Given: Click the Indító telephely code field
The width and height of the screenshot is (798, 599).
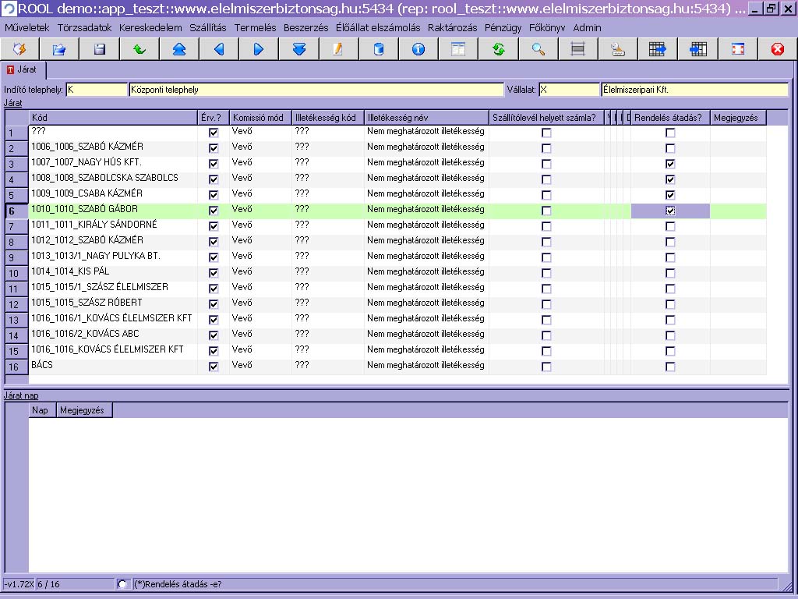Looking at the screenshot, I should (96, 90).
